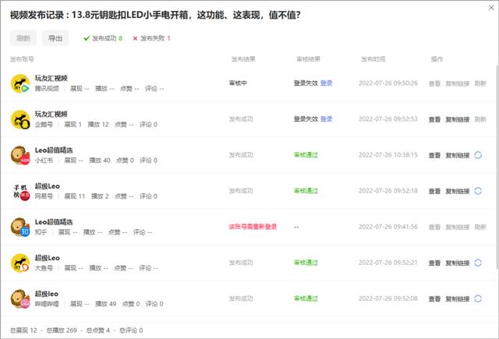Screen dimensions: 499x339
Task: Click 复制链接 for the 哔哩哔哩 row
Action: click(x=458, y=299)
